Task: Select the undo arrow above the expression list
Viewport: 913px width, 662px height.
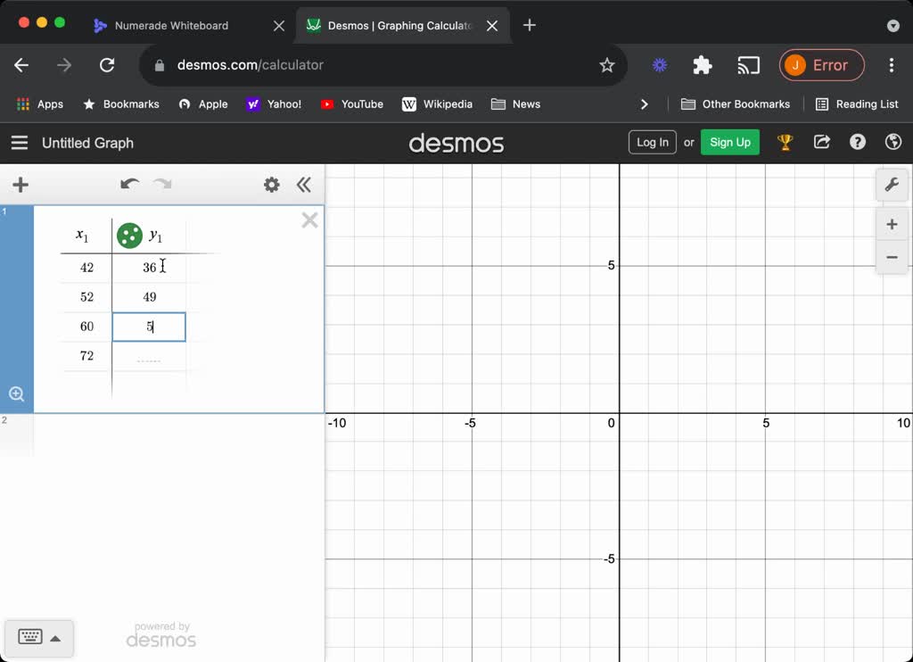Action: 129,185
